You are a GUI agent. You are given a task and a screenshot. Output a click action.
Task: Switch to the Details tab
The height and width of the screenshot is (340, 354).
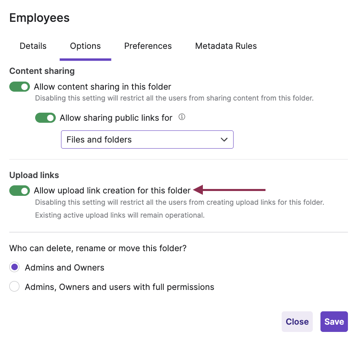(33, 46)
